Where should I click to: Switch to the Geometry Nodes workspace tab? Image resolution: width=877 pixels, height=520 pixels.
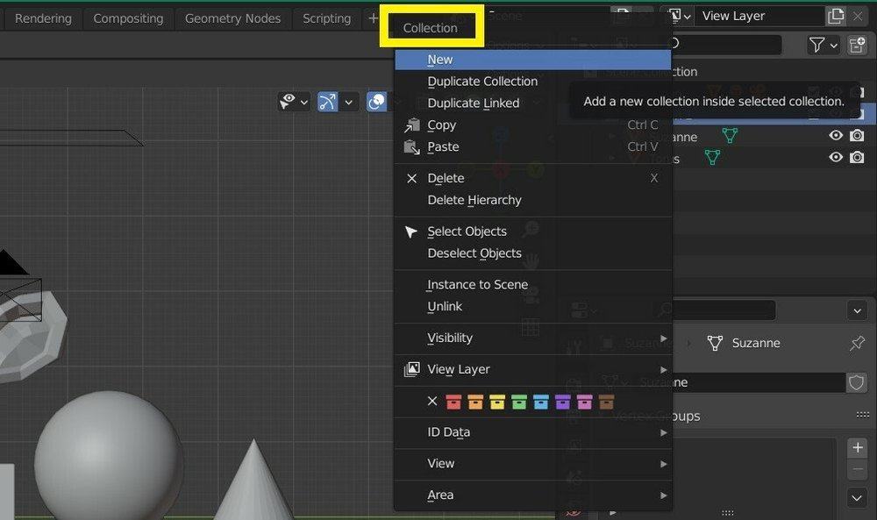pyautogui.click(x=232, y=18)
